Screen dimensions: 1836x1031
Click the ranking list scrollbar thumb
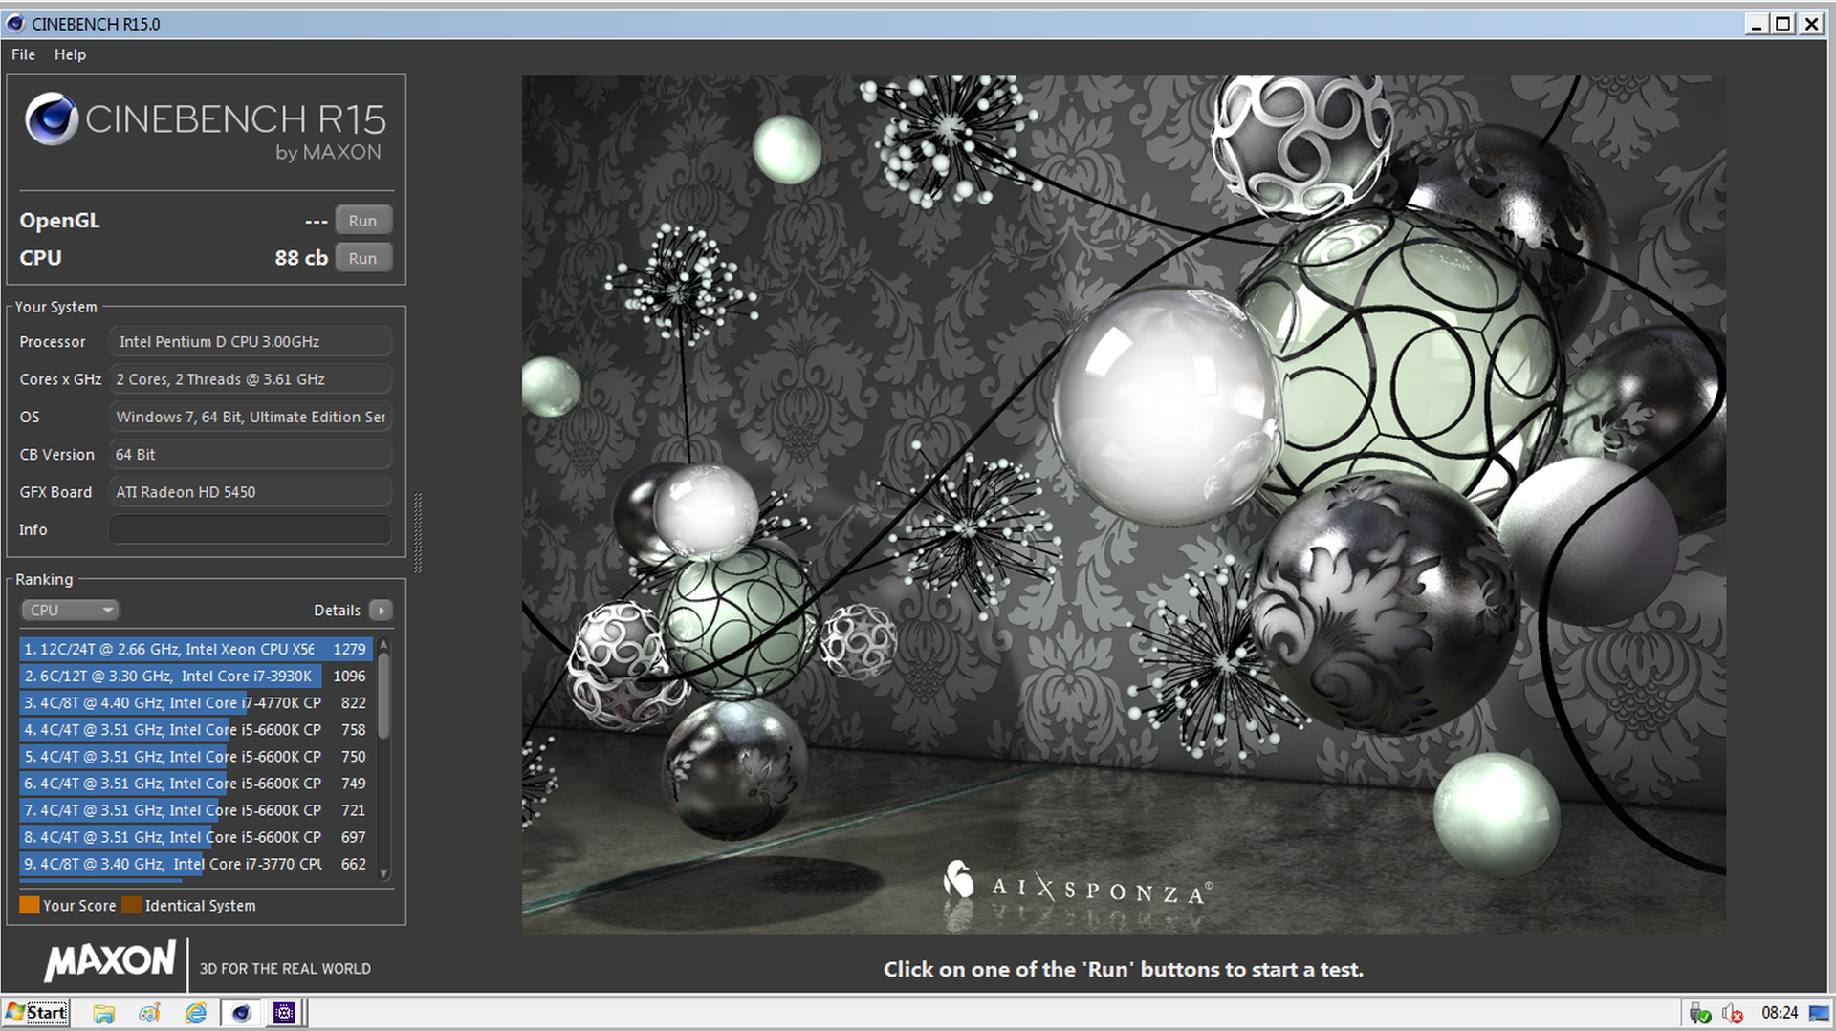tap(384, 696)
